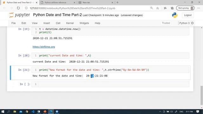The height and width of the screenshot is (114, 203).
Task: Click output text 2020-12-21 21:08:51.715291 under In [19]
Action: [x=52, y=38]
